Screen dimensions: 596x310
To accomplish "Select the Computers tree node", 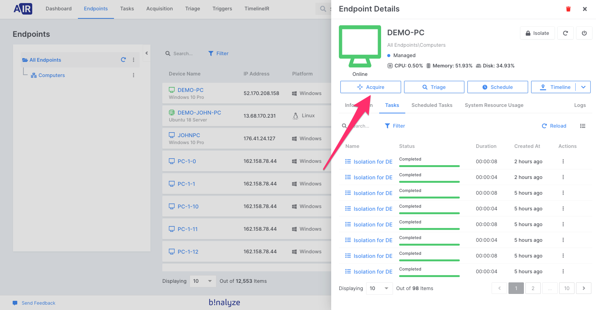I will pos(51,75).
